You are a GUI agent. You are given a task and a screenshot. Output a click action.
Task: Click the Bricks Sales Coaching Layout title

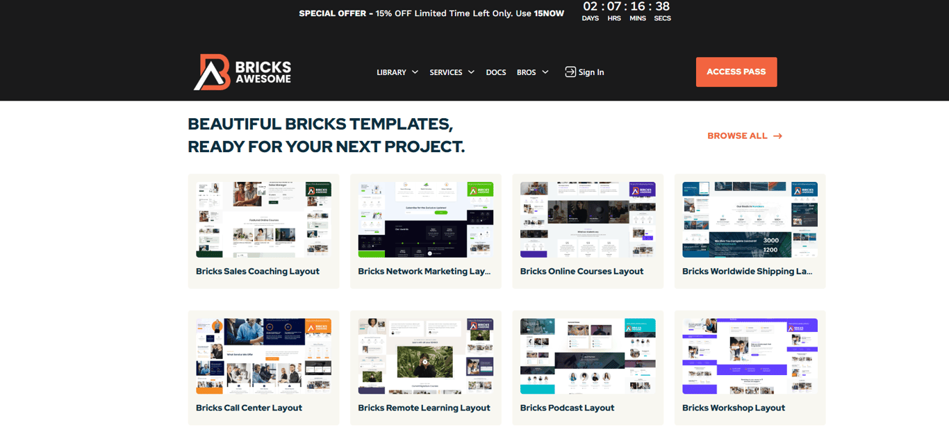point(258,272)
